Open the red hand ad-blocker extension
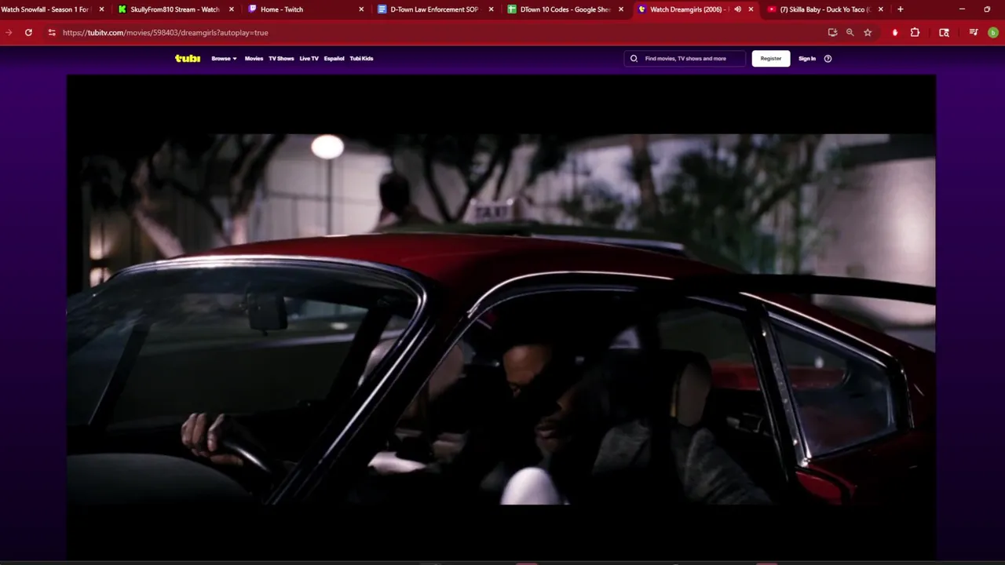The image size is (1005, 565). pos(895,32)
